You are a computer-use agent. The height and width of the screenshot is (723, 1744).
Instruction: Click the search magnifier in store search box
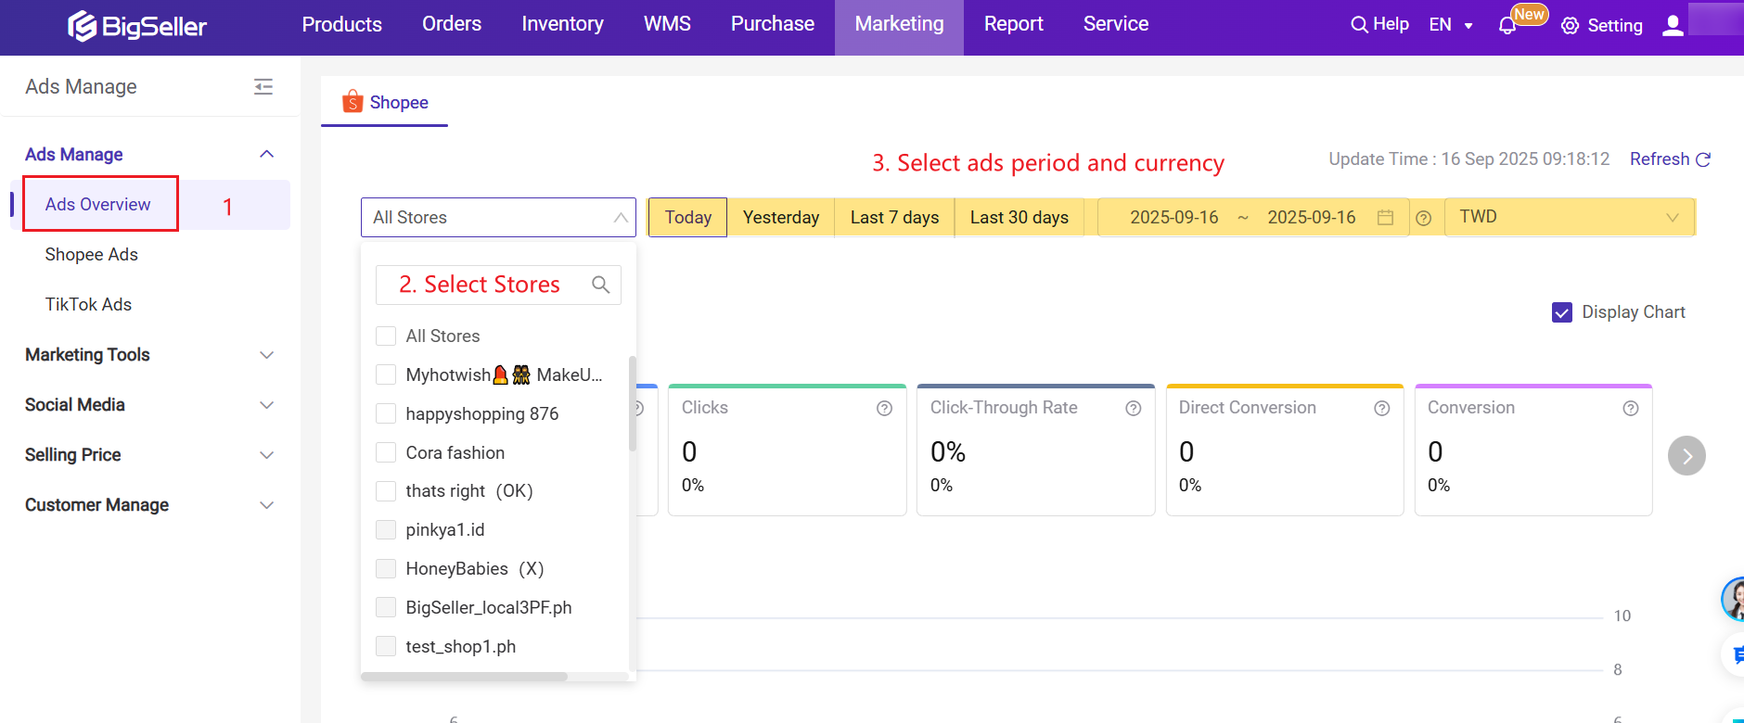600,285
